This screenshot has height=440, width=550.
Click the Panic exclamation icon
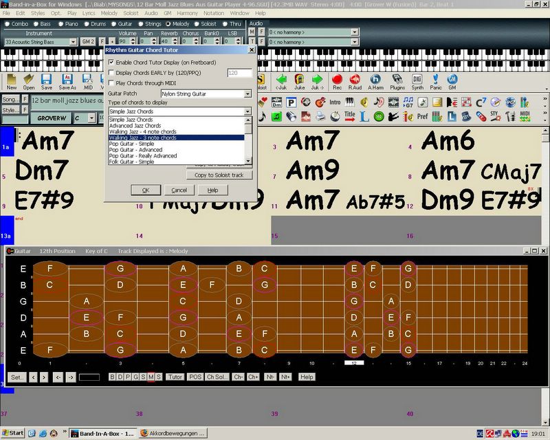click(436, 82)
